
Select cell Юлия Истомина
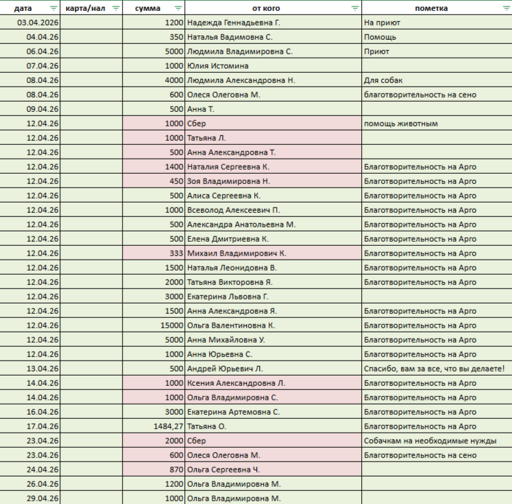[x=273, y=66]
